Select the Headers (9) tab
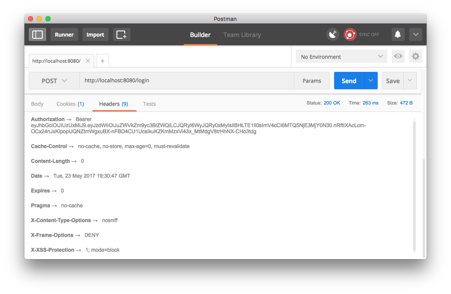The width and height of the screenshot is (451, 294). (113, 104)
